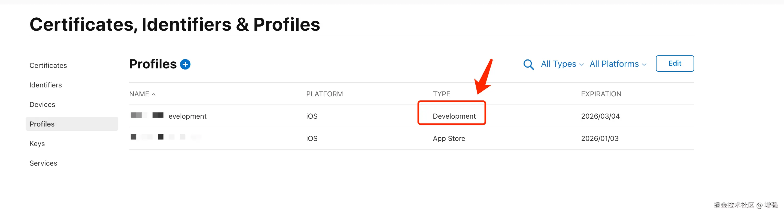Click the blue add profile plus icon
The height and width of the screenshot is (215, 784).
pyautogui.click(x=185, y=64)
